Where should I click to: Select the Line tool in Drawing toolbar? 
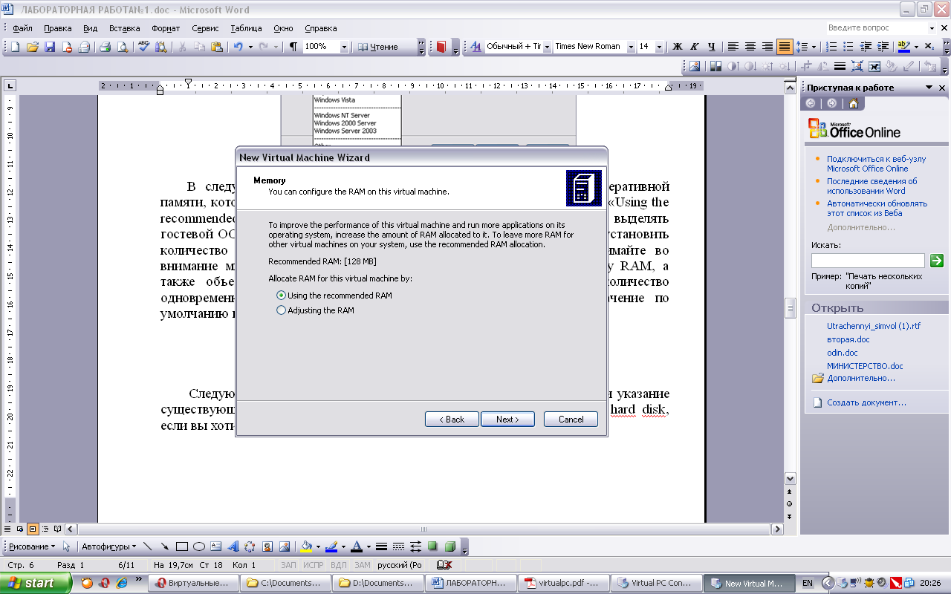147,546
